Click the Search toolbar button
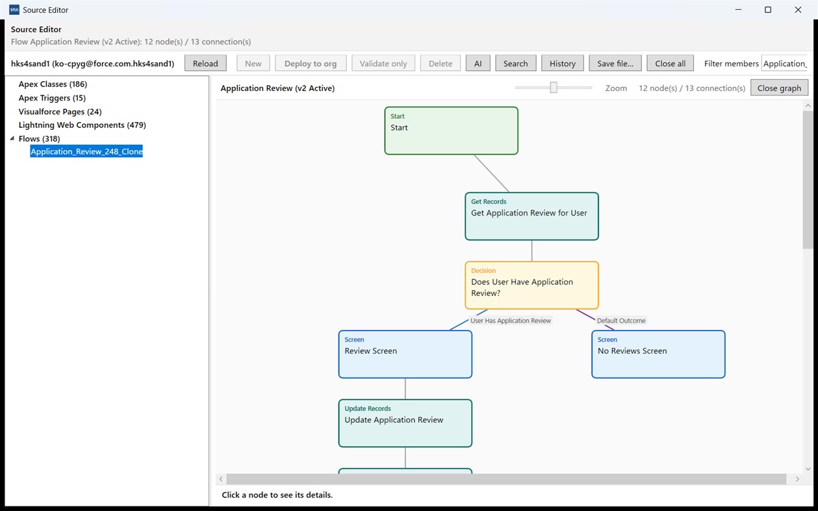Image resolution: width=818 pixels, height=511 pixels. point(515,63)
